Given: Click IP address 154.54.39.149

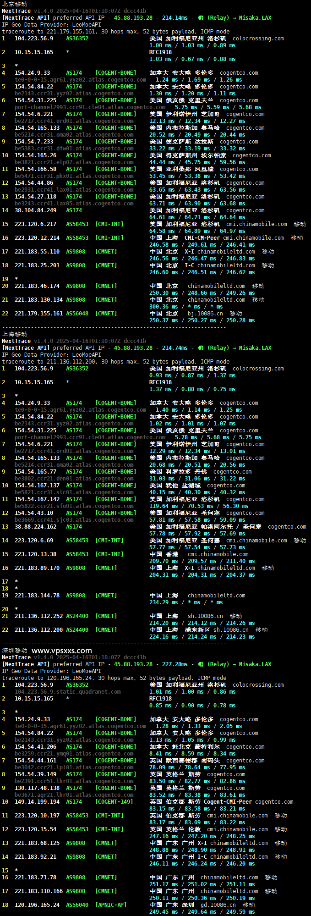Looking at the screenshot, I should [x=35, y=774].
